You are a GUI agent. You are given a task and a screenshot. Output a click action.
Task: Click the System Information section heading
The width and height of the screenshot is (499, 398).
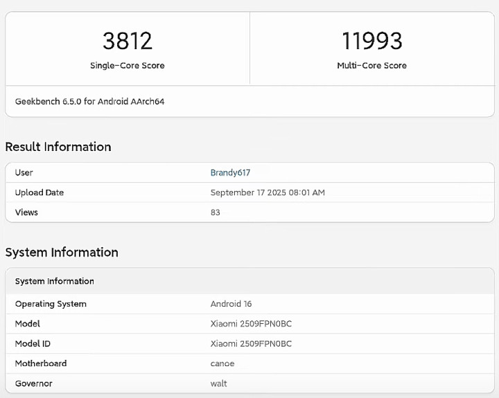point(62,252)
